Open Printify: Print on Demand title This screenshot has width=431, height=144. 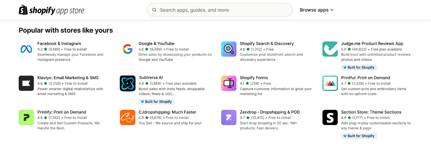61,112
